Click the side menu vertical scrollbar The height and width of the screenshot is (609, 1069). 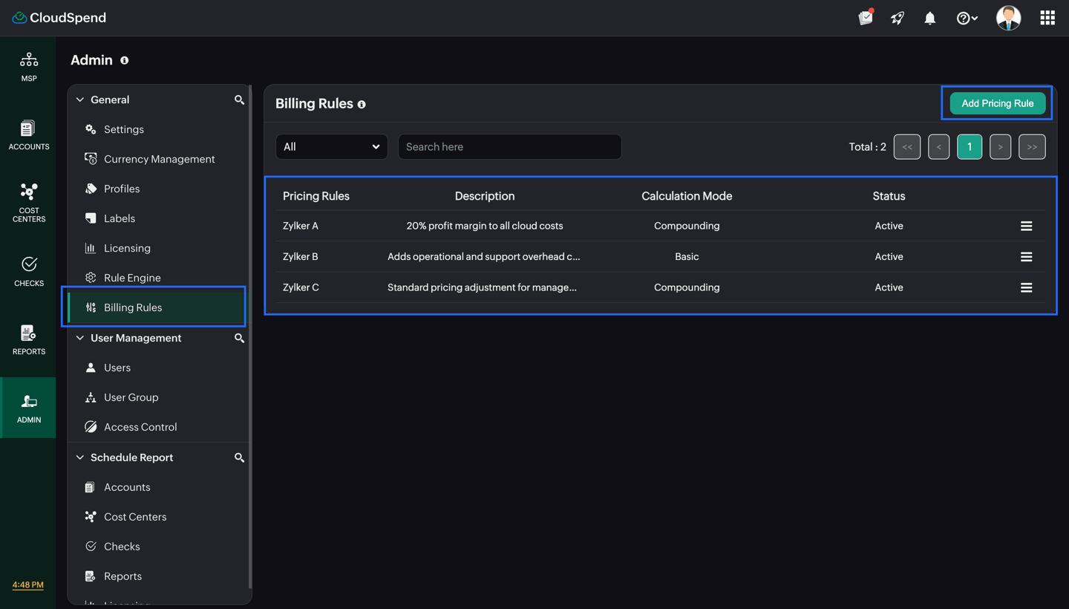coord(250,338)
